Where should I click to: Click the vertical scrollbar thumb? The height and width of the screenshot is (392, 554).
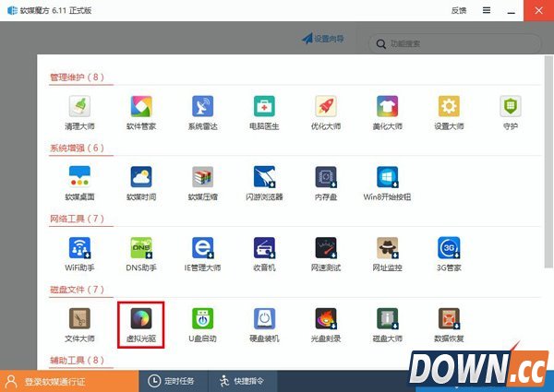(x=548, y=161)
